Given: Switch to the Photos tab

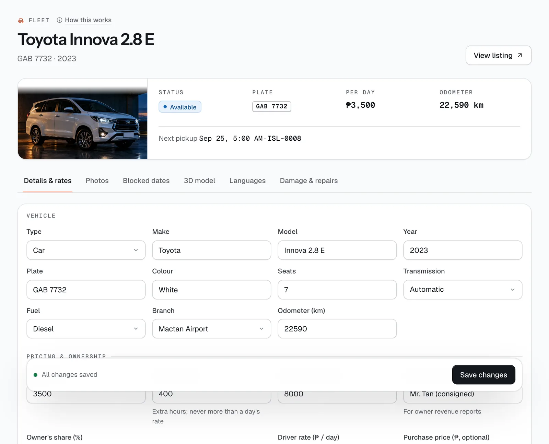Looking at the screenshot, I should click(97, 180).
